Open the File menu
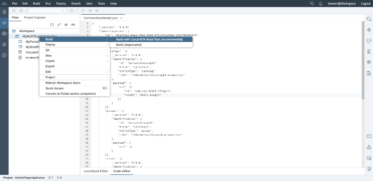The height and width of the screenshot is (181, 373). pyautogui.click(x=15, y=3)
